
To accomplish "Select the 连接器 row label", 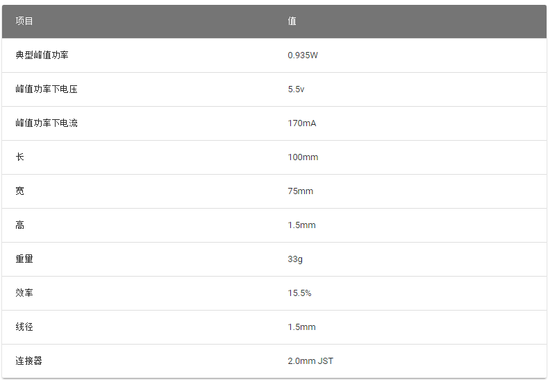I will point(28,361).
